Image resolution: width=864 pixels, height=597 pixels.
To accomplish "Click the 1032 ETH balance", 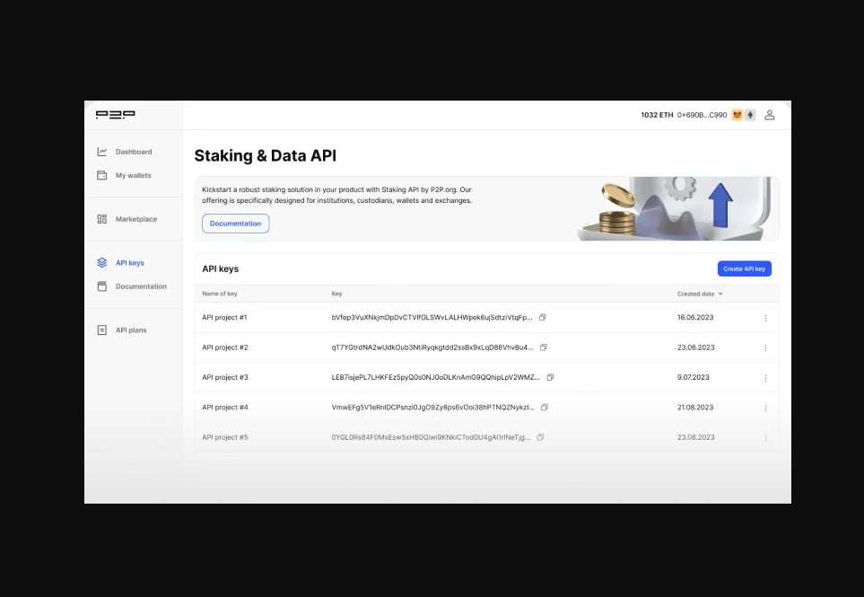I will click(657, 115).
